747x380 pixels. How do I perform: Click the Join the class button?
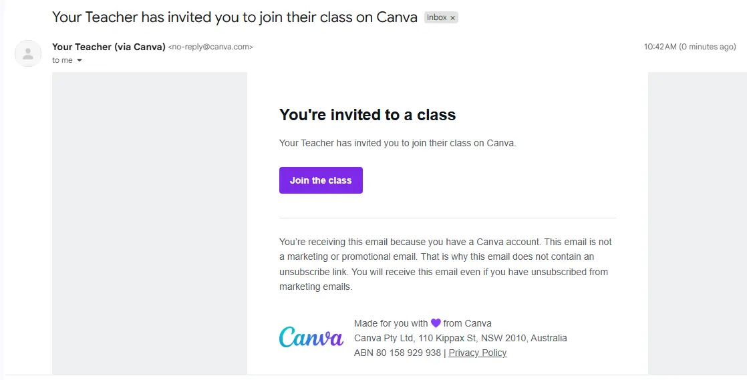pos(321,180)
